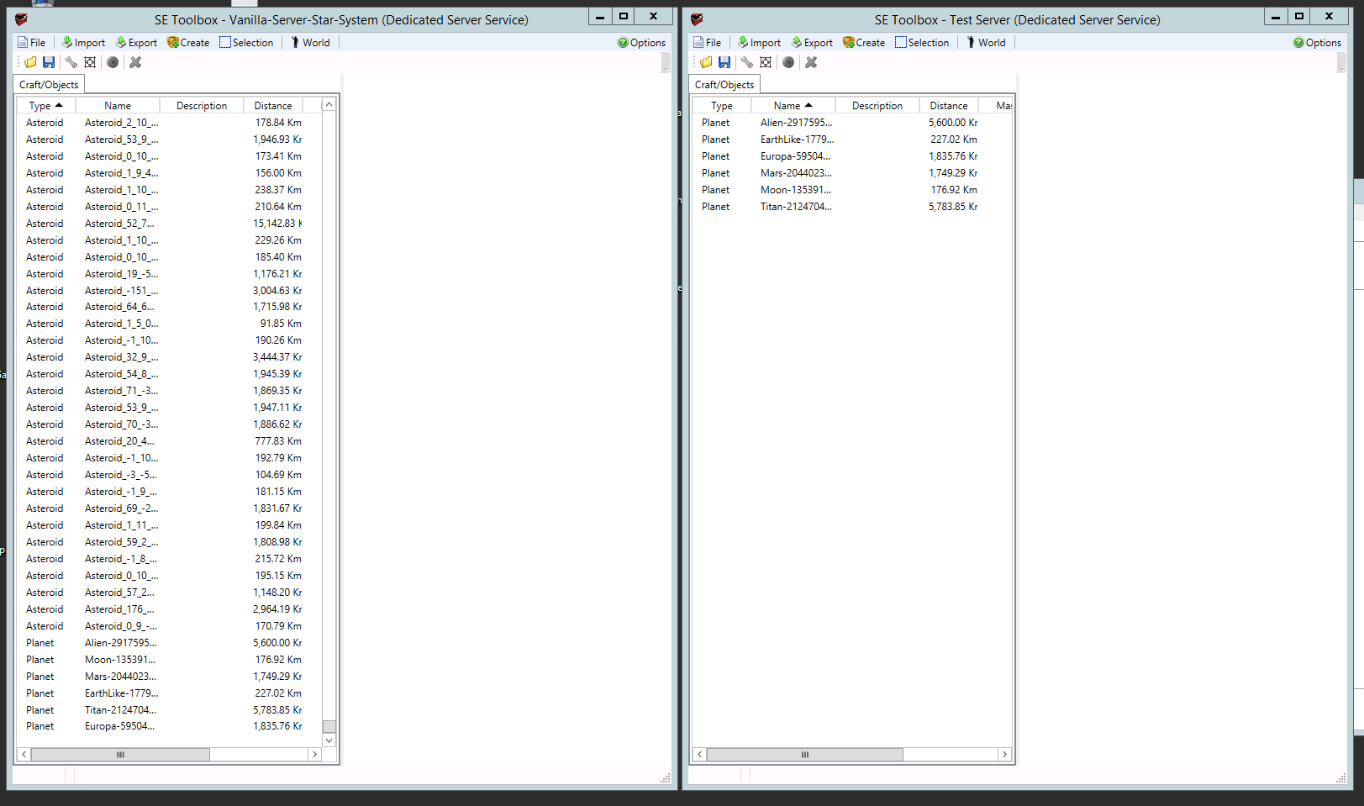Open the World menu in Test Server window
This screenshot has width=1364, height=806.
pyautogui.click(x=986, y=43)
